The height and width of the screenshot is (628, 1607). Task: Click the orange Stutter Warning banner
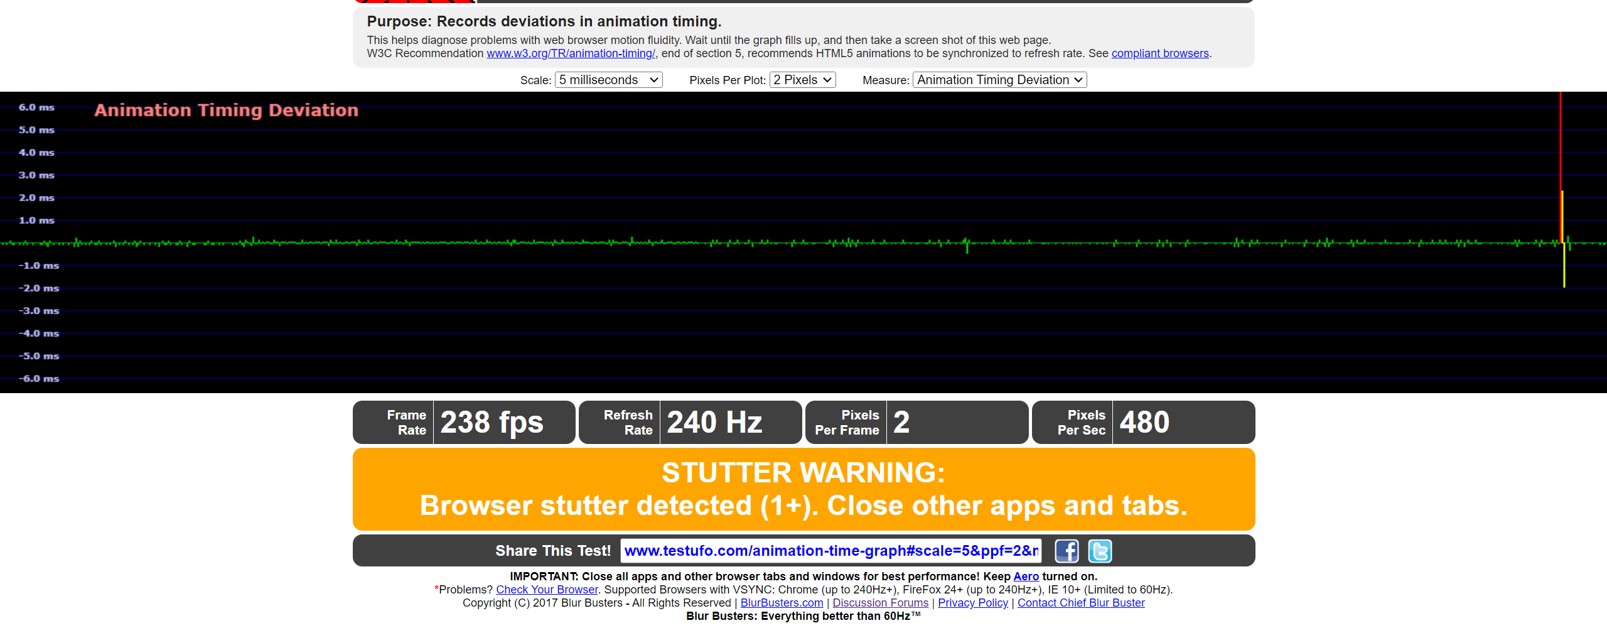point(803,489)
